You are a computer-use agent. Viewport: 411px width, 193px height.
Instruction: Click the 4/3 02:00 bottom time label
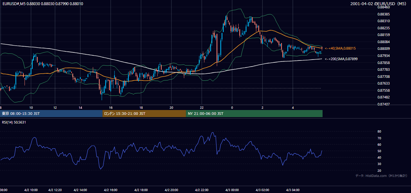262,190
